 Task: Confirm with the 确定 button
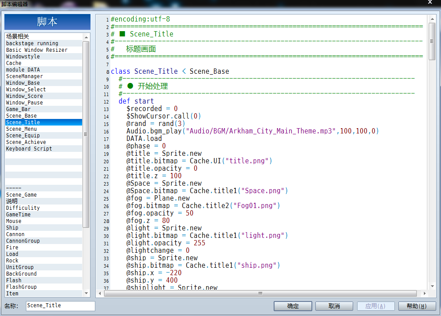[293, 306]
